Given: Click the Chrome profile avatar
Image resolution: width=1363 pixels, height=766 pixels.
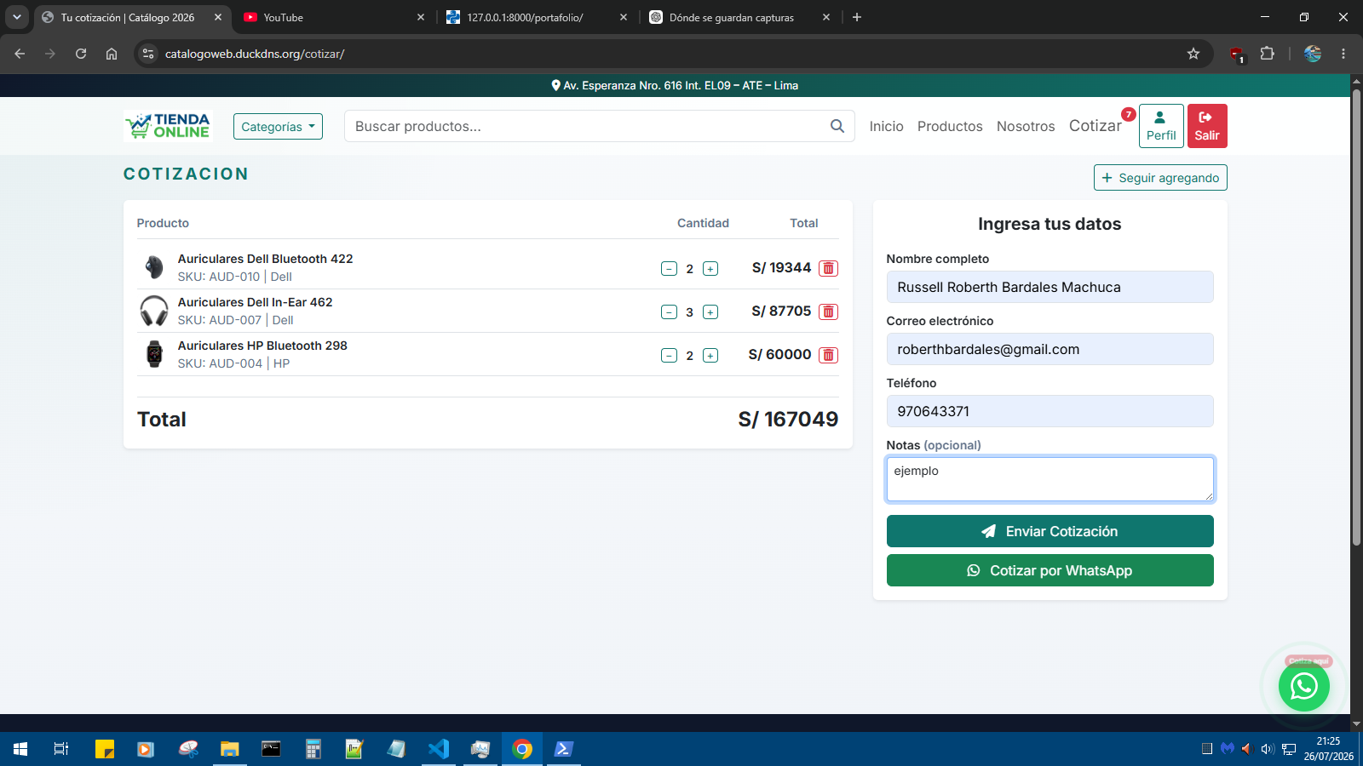Looking at the screenshot, I should (x=1313, y=54).
